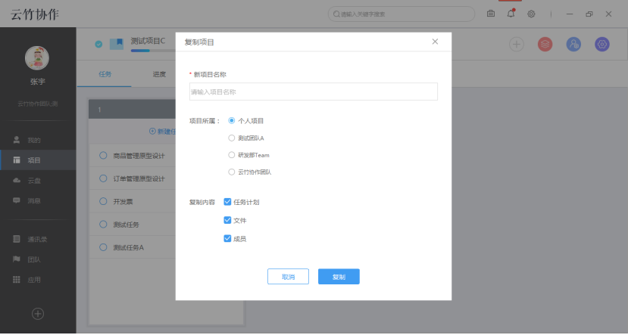Click the plus circle at sidebar bottom

click(x=37, y=313)
